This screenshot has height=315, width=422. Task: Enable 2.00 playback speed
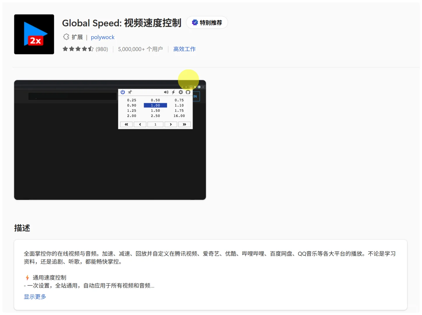tap(131, 116)
